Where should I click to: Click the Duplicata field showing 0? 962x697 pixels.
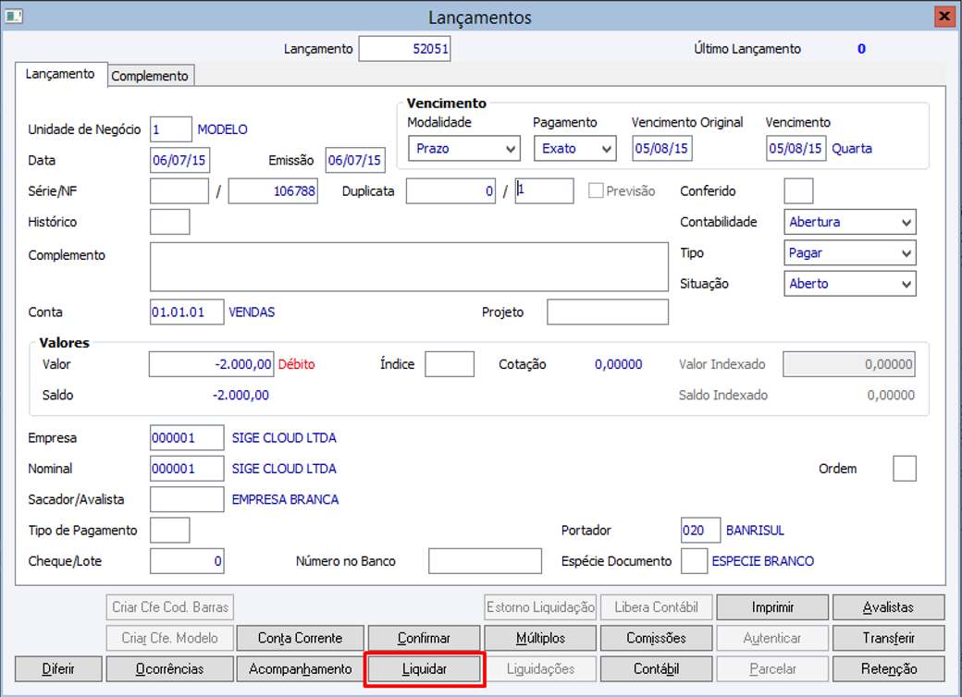click(x=450, y=190)
